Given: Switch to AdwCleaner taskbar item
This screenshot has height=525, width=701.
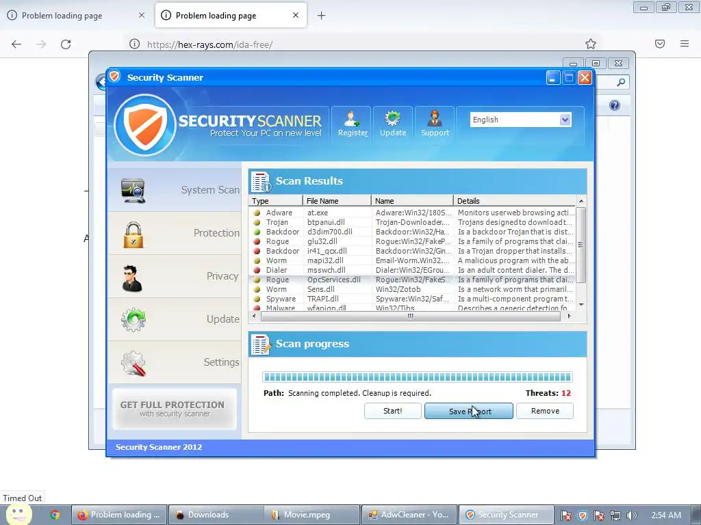Looking at the screenshot, I should coord(409,515).
